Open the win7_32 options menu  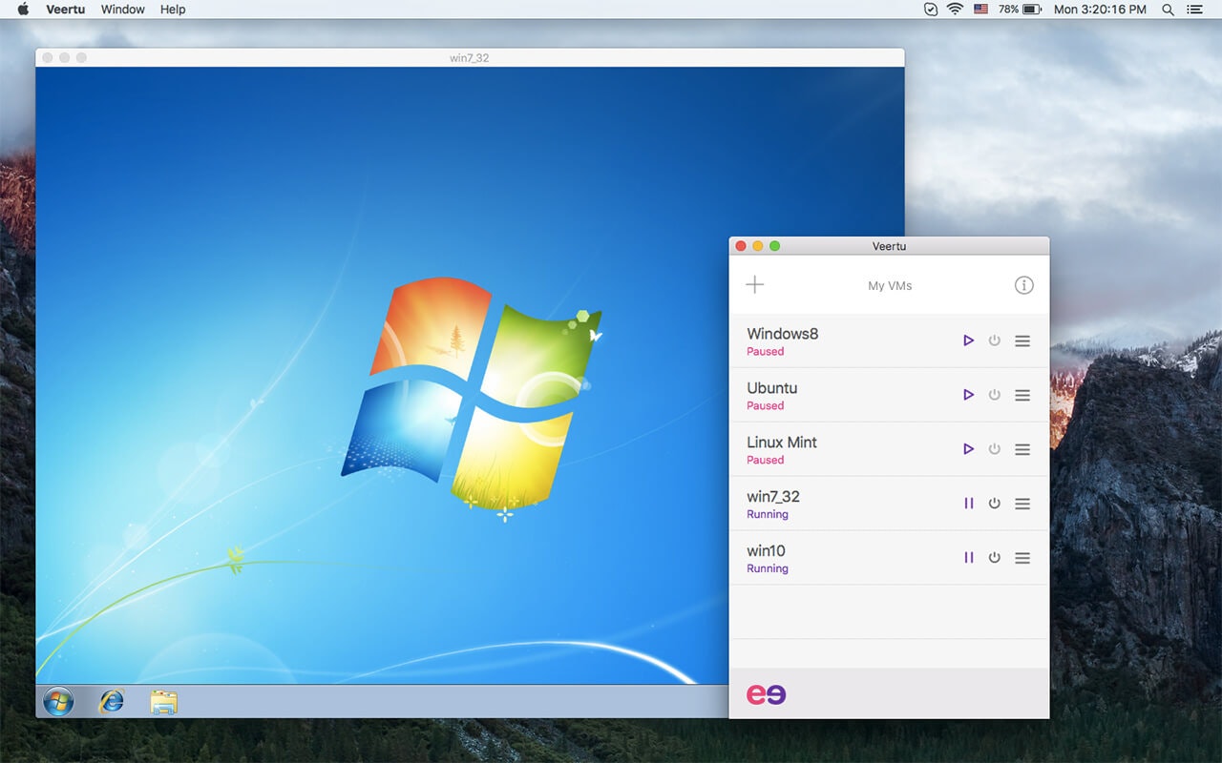pos(1022,504)
